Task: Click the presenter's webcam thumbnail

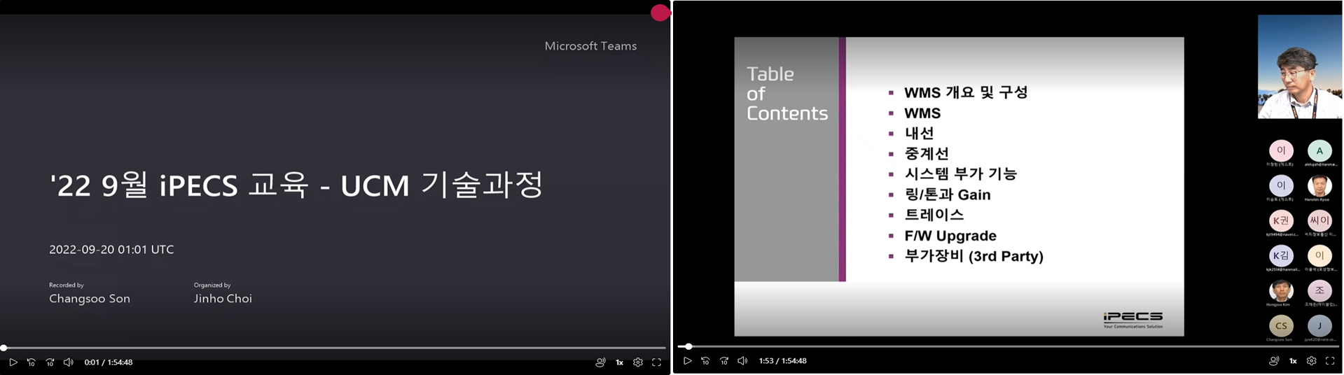Action: 1300,67
